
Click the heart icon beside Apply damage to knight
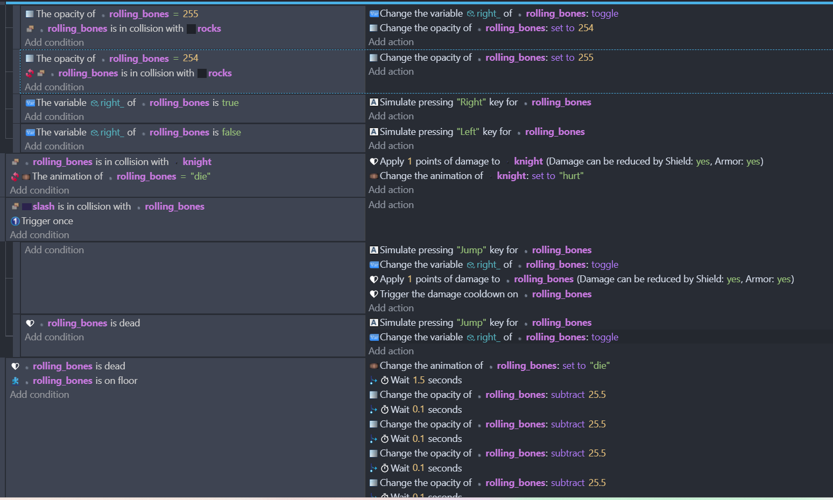click(x=374, y=161)
